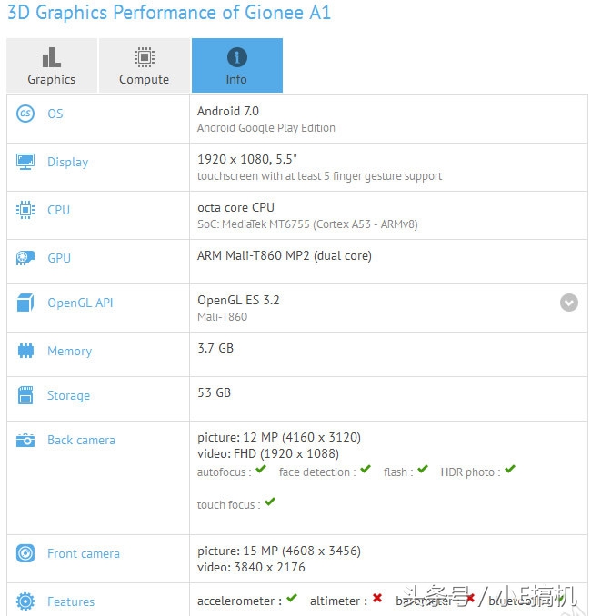The width and height of the screenshot is (591, 616).
Task: Click the HDR photo green checkmark
Action: tap(510, 469)
